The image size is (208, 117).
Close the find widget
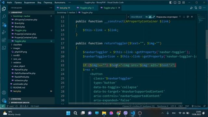(192, 17)
